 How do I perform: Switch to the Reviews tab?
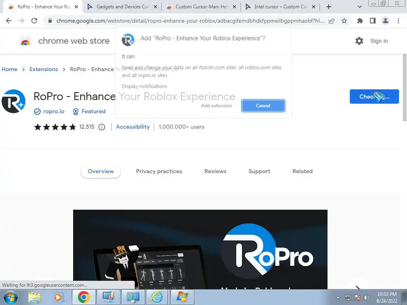click(x=215, y=172)
